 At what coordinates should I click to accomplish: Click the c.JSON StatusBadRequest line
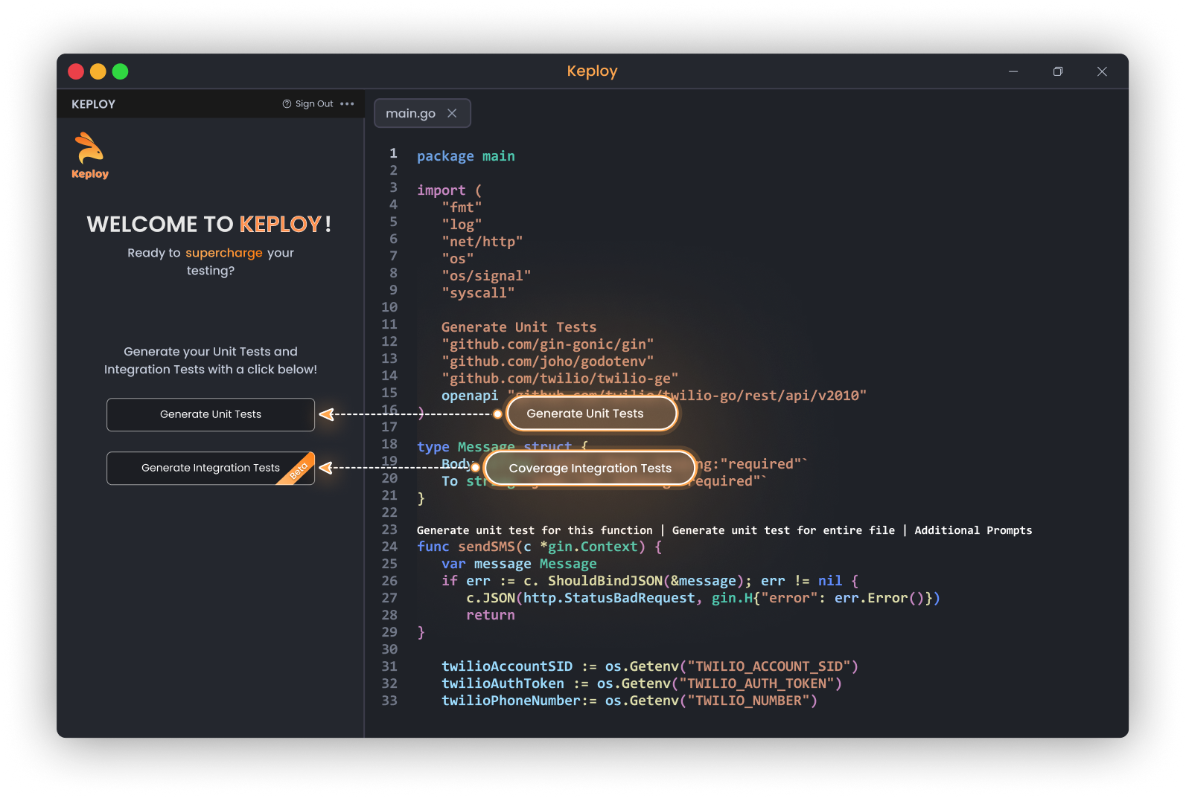704,598
